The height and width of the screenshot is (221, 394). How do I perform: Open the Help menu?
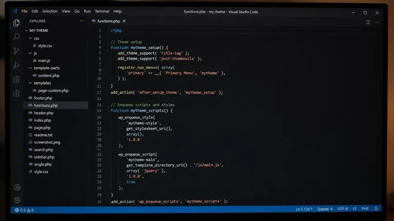117,11
